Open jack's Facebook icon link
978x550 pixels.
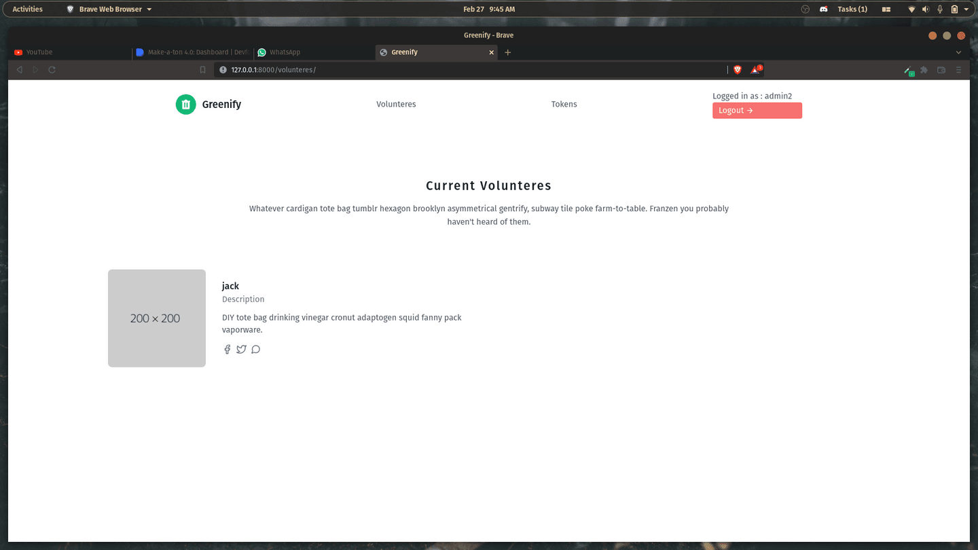point(228,350)
